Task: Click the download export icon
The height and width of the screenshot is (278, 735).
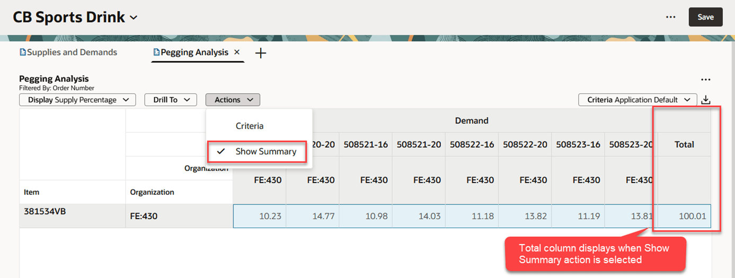Action: coord(706,100)
